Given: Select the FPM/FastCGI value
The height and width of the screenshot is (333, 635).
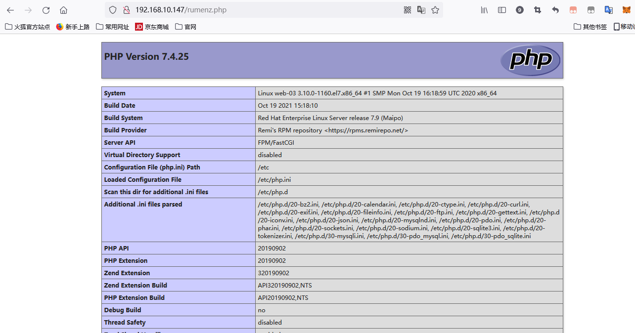Looking at the screenshot, I should tap(276, 142).
